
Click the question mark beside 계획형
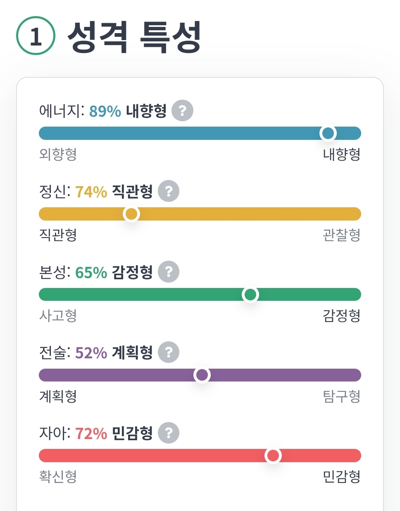pyautogui.click(x=169, y=353)
